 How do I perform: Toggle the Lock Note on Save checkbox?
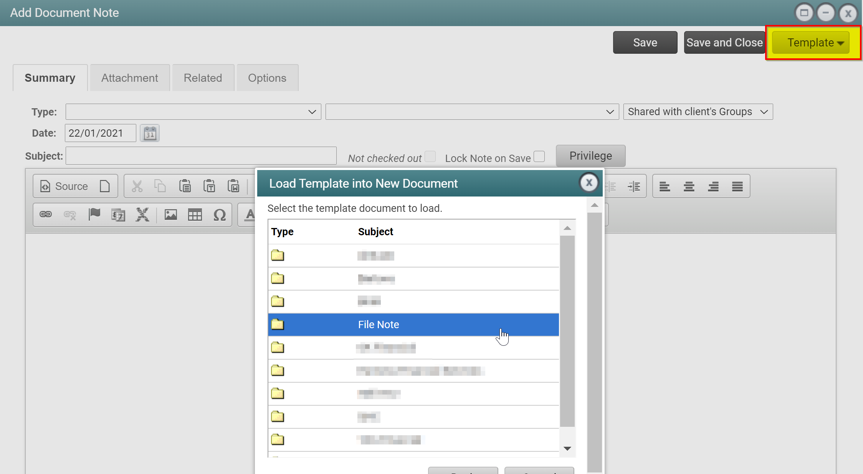[539, 157]
